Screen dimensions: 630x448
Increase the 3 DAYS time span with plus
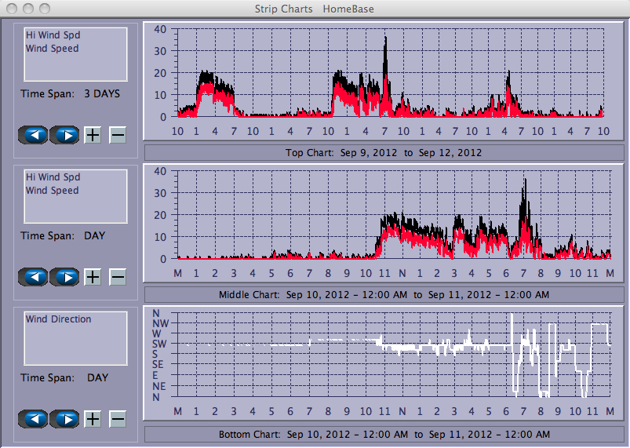[x=93, y=135]
